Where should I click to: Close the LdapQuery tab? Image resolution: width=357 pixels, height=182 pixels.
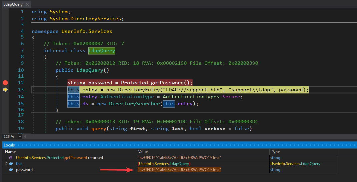coord(27,5)
